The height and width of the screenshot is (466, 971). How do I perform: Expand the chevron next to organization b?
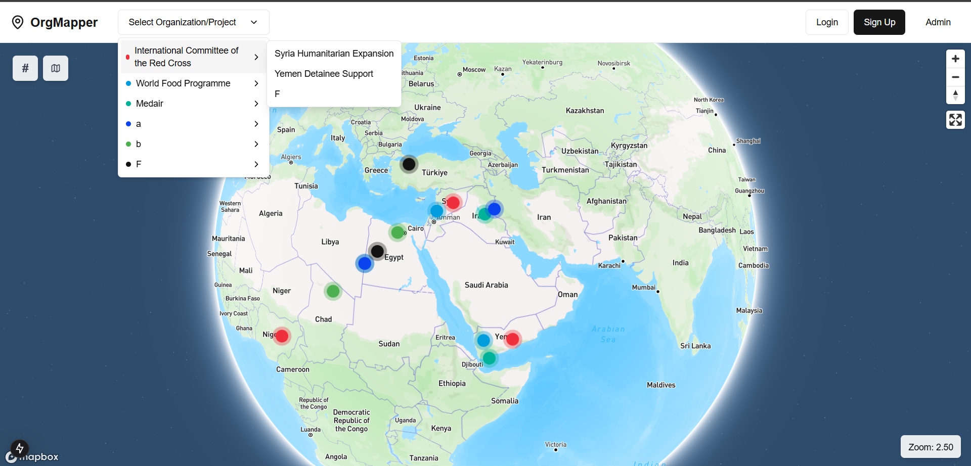coord(256,144)
